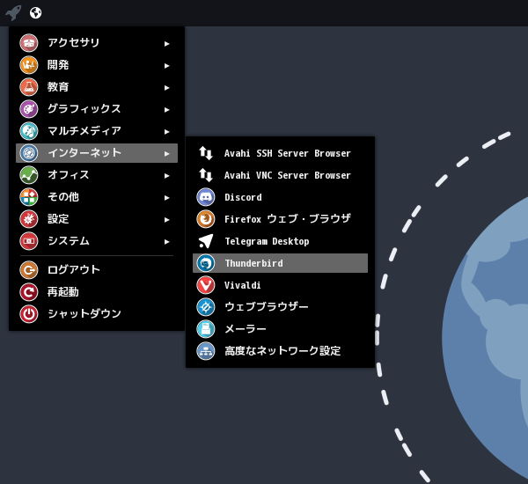Select the グラフィックス menu entry
This screenshot has width=528, height=484.
point(97,109)
